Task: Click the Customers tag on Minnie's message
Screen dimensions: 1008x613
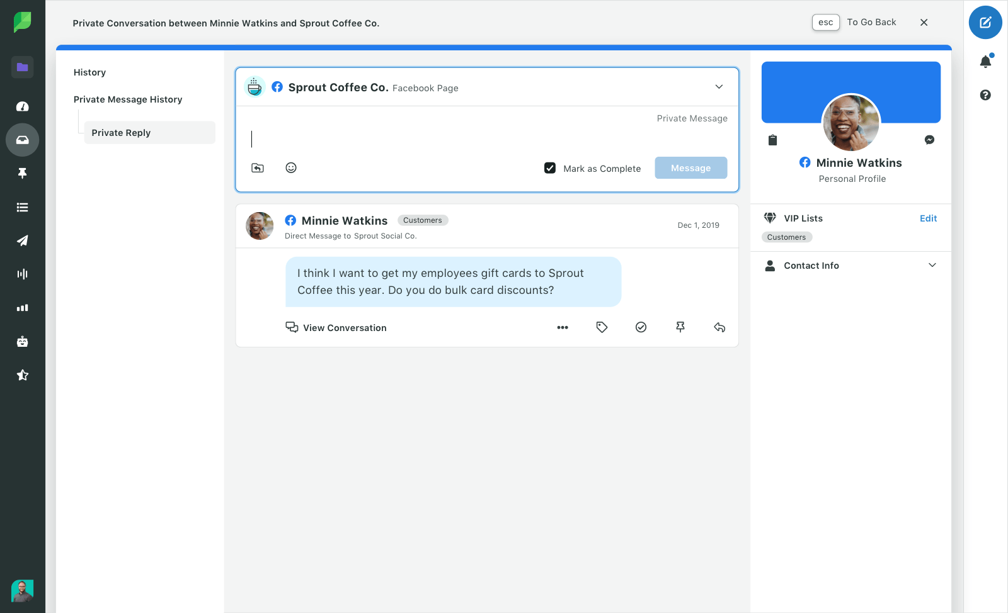Action: click(x=423, y=220)
